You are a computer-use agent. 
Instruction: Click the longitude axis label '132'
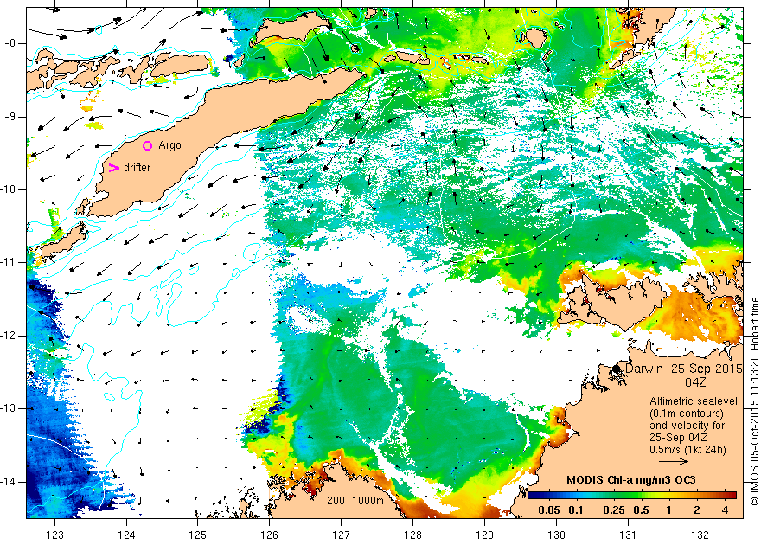(700, 535)
